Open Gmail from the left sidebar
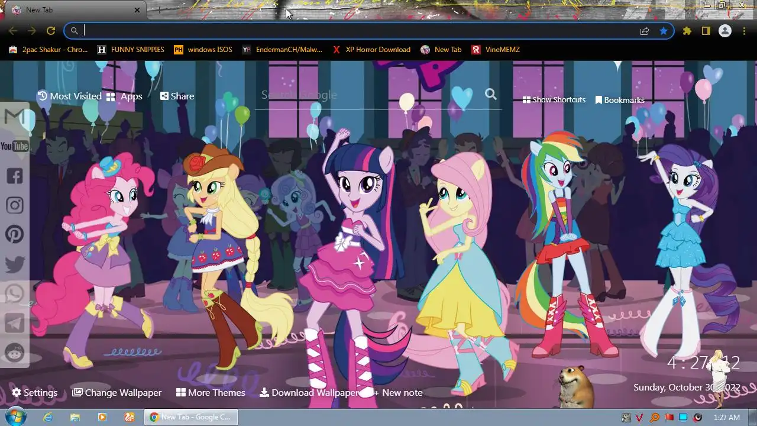 coord(14,117)
